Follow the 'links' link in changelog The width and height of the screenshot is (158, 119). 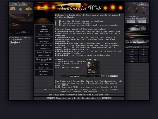tap(104, 31)
